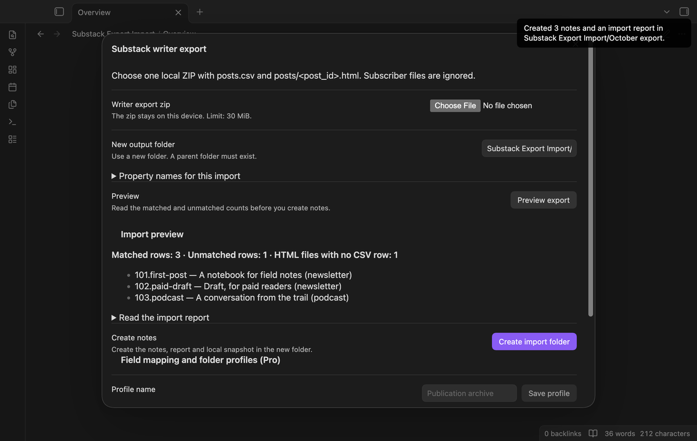Open today's daily note calendar icon
The width and height of the screenshot is (697, 441).
[x=12, y=87]
